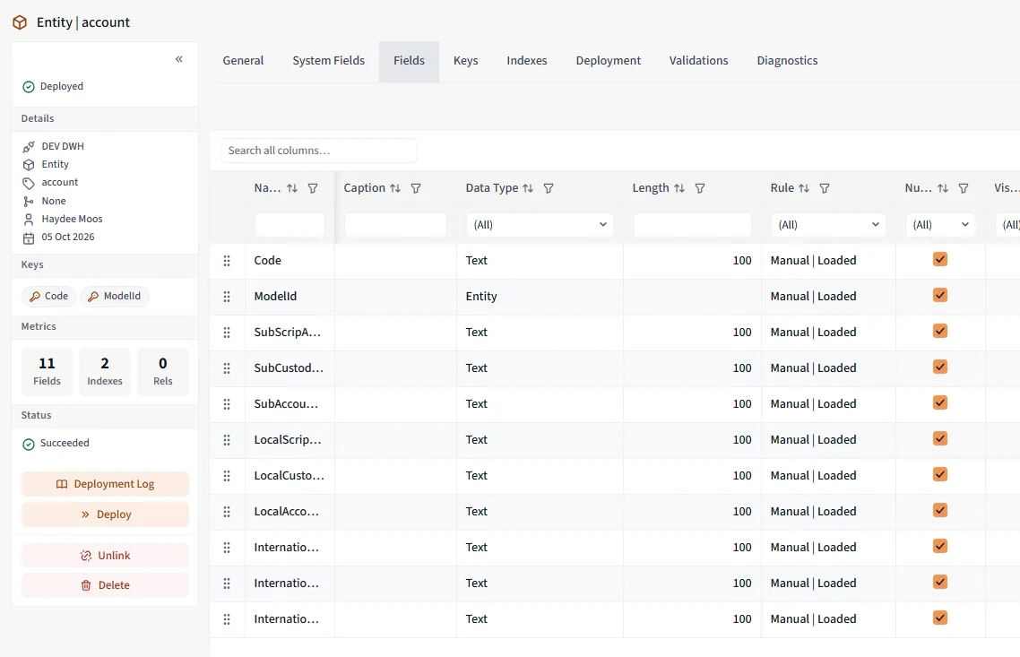Sort by Length column arrows

679,188
